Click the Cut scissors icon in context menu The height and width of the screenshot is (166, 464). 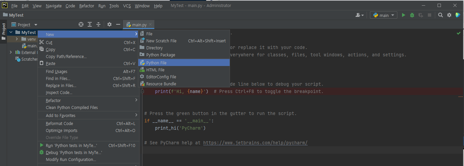42,42
